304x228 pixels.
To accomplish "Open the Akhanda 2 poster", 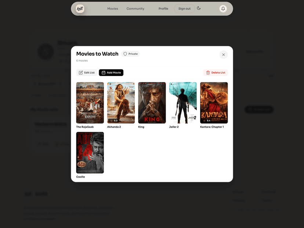I will coord(121,102).
